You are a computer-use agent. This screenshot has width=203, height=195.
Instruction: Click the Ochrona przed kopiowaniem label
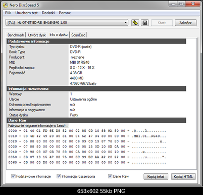point(30,105)
